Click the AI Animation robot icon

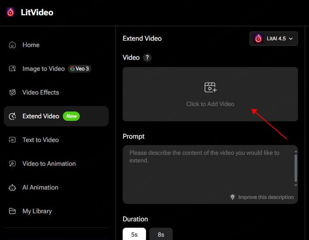pos(12,187)
